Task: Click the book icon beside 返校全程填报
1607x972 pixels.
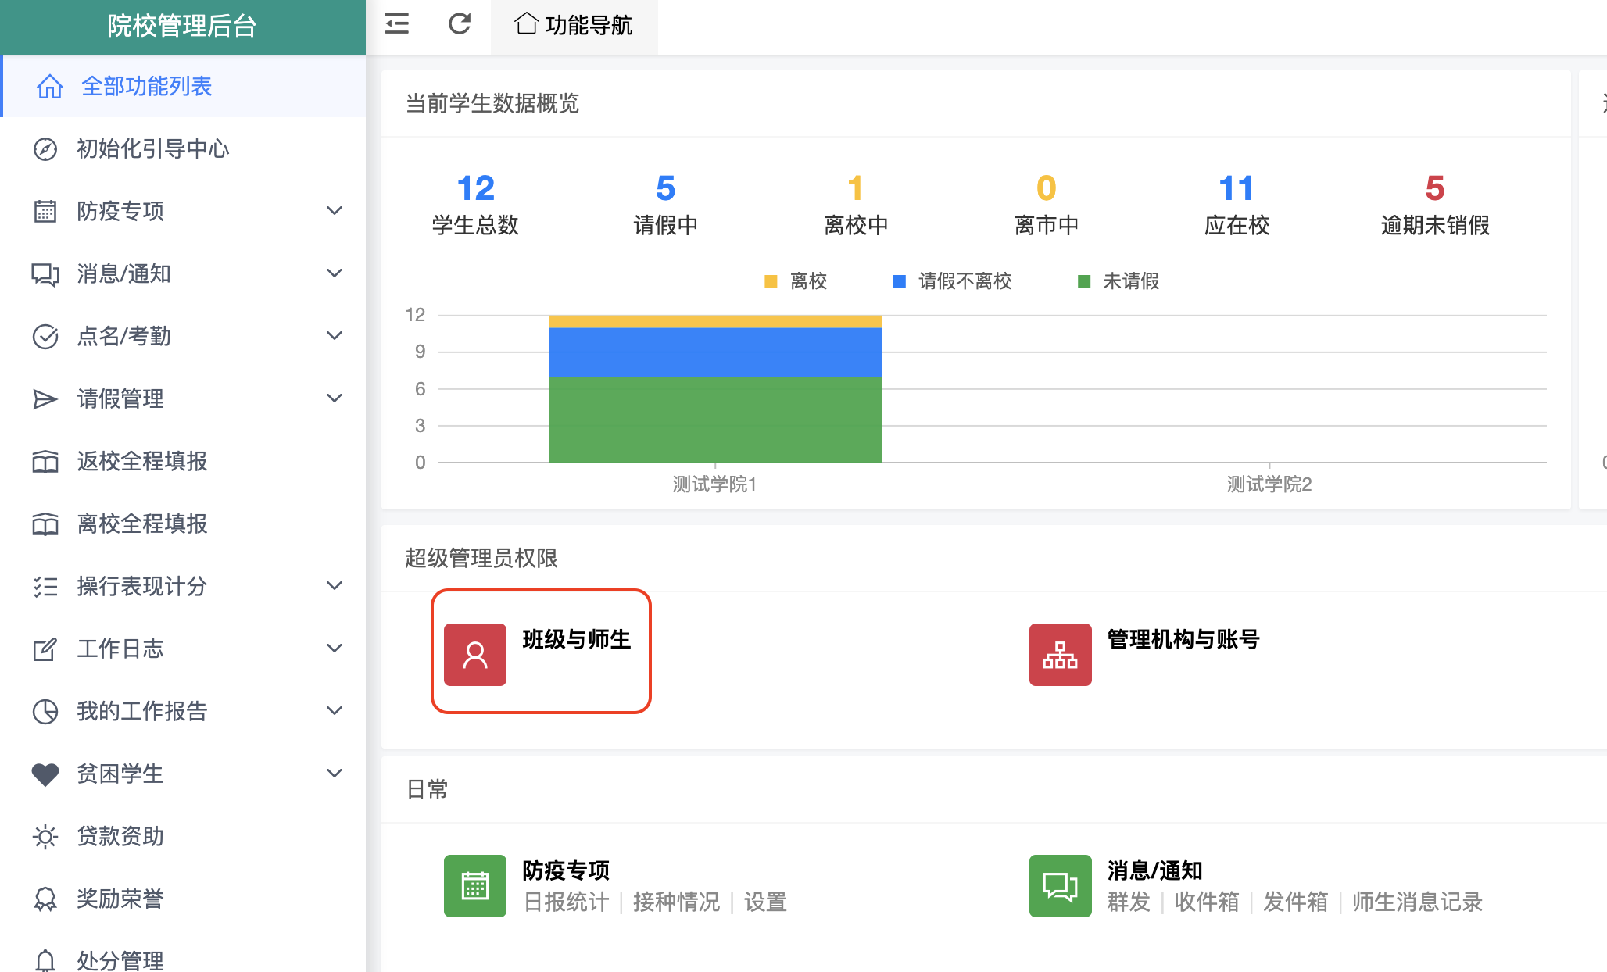Action: pos(45,462)
